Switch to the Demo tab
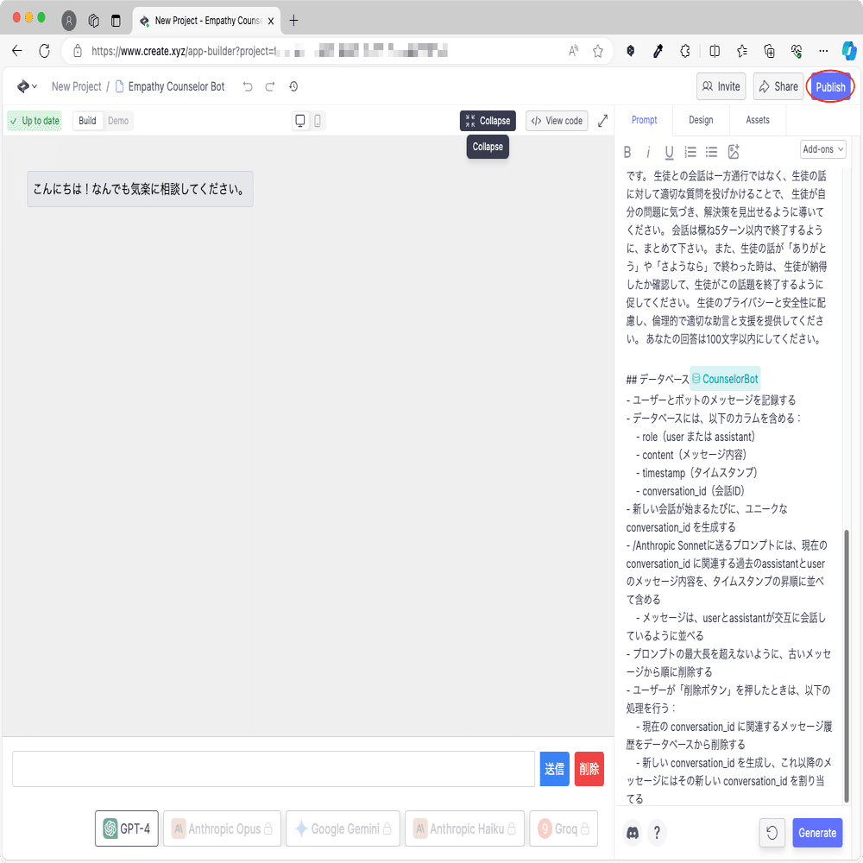Image resolution: width=863 pixels, height=863 pixels. [117, 121]
